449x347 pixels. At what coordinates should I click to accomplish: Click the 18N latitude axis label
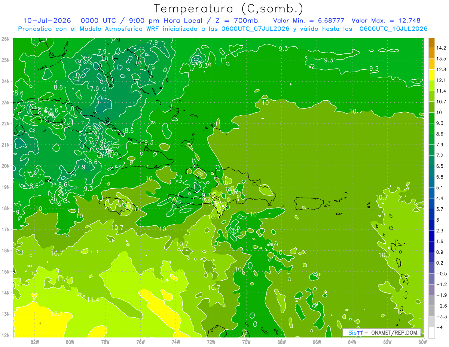(6, 208)
